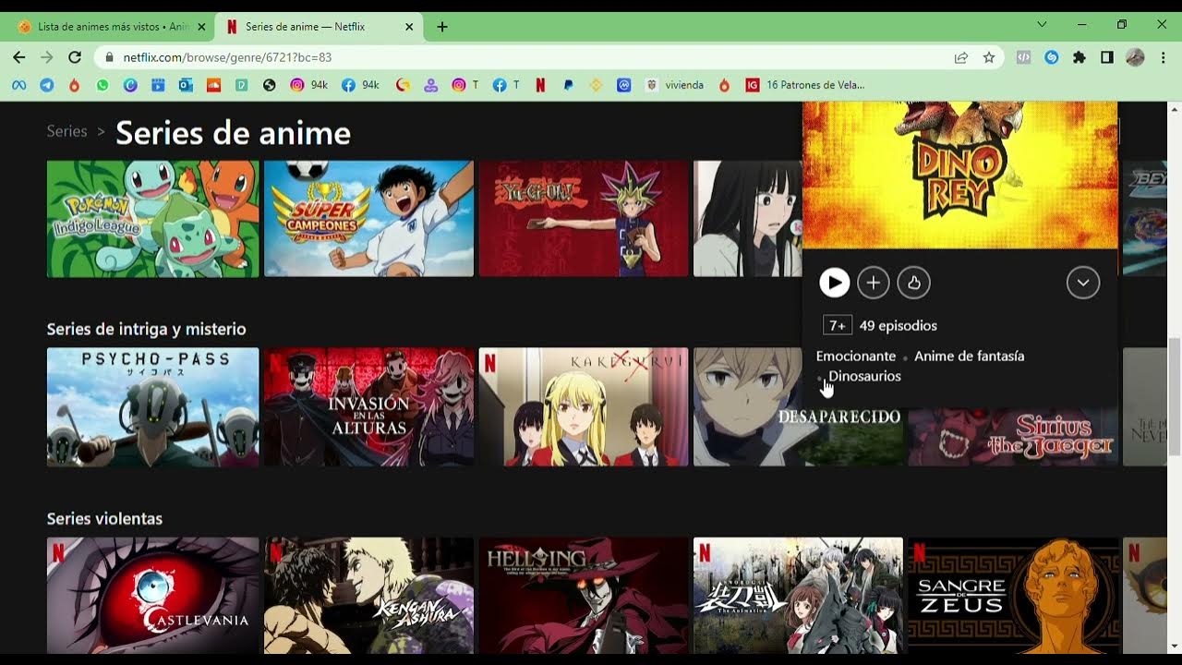Open Chrome three-dot menu
Image resolution: width=1182 pixels, height=665 pixels.
click(1163, 57)
